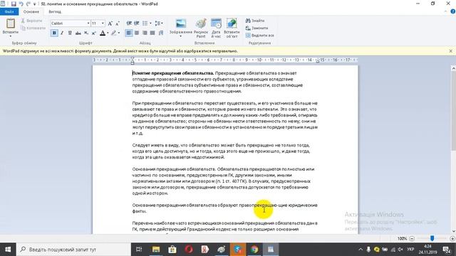This screenshot has width=456, height=256.
Task: Open the line spacing dropdown
Action: [159, 23]
